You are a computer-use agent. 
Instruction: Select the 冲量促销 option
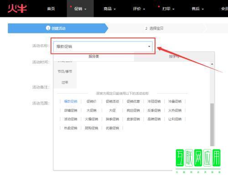point(175,101)
